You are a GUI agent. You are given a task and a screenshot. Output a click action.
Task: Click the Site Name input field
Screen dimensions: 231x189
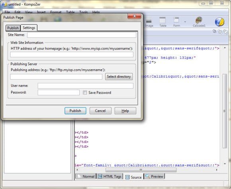point(82,35)
